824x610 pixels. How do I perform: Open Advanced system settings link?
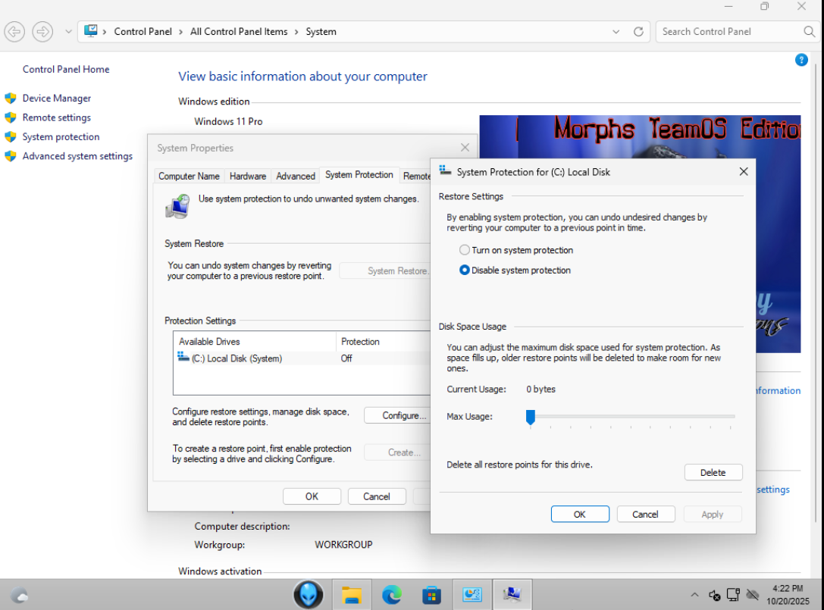pyautogui.click(x=78, y=156)
